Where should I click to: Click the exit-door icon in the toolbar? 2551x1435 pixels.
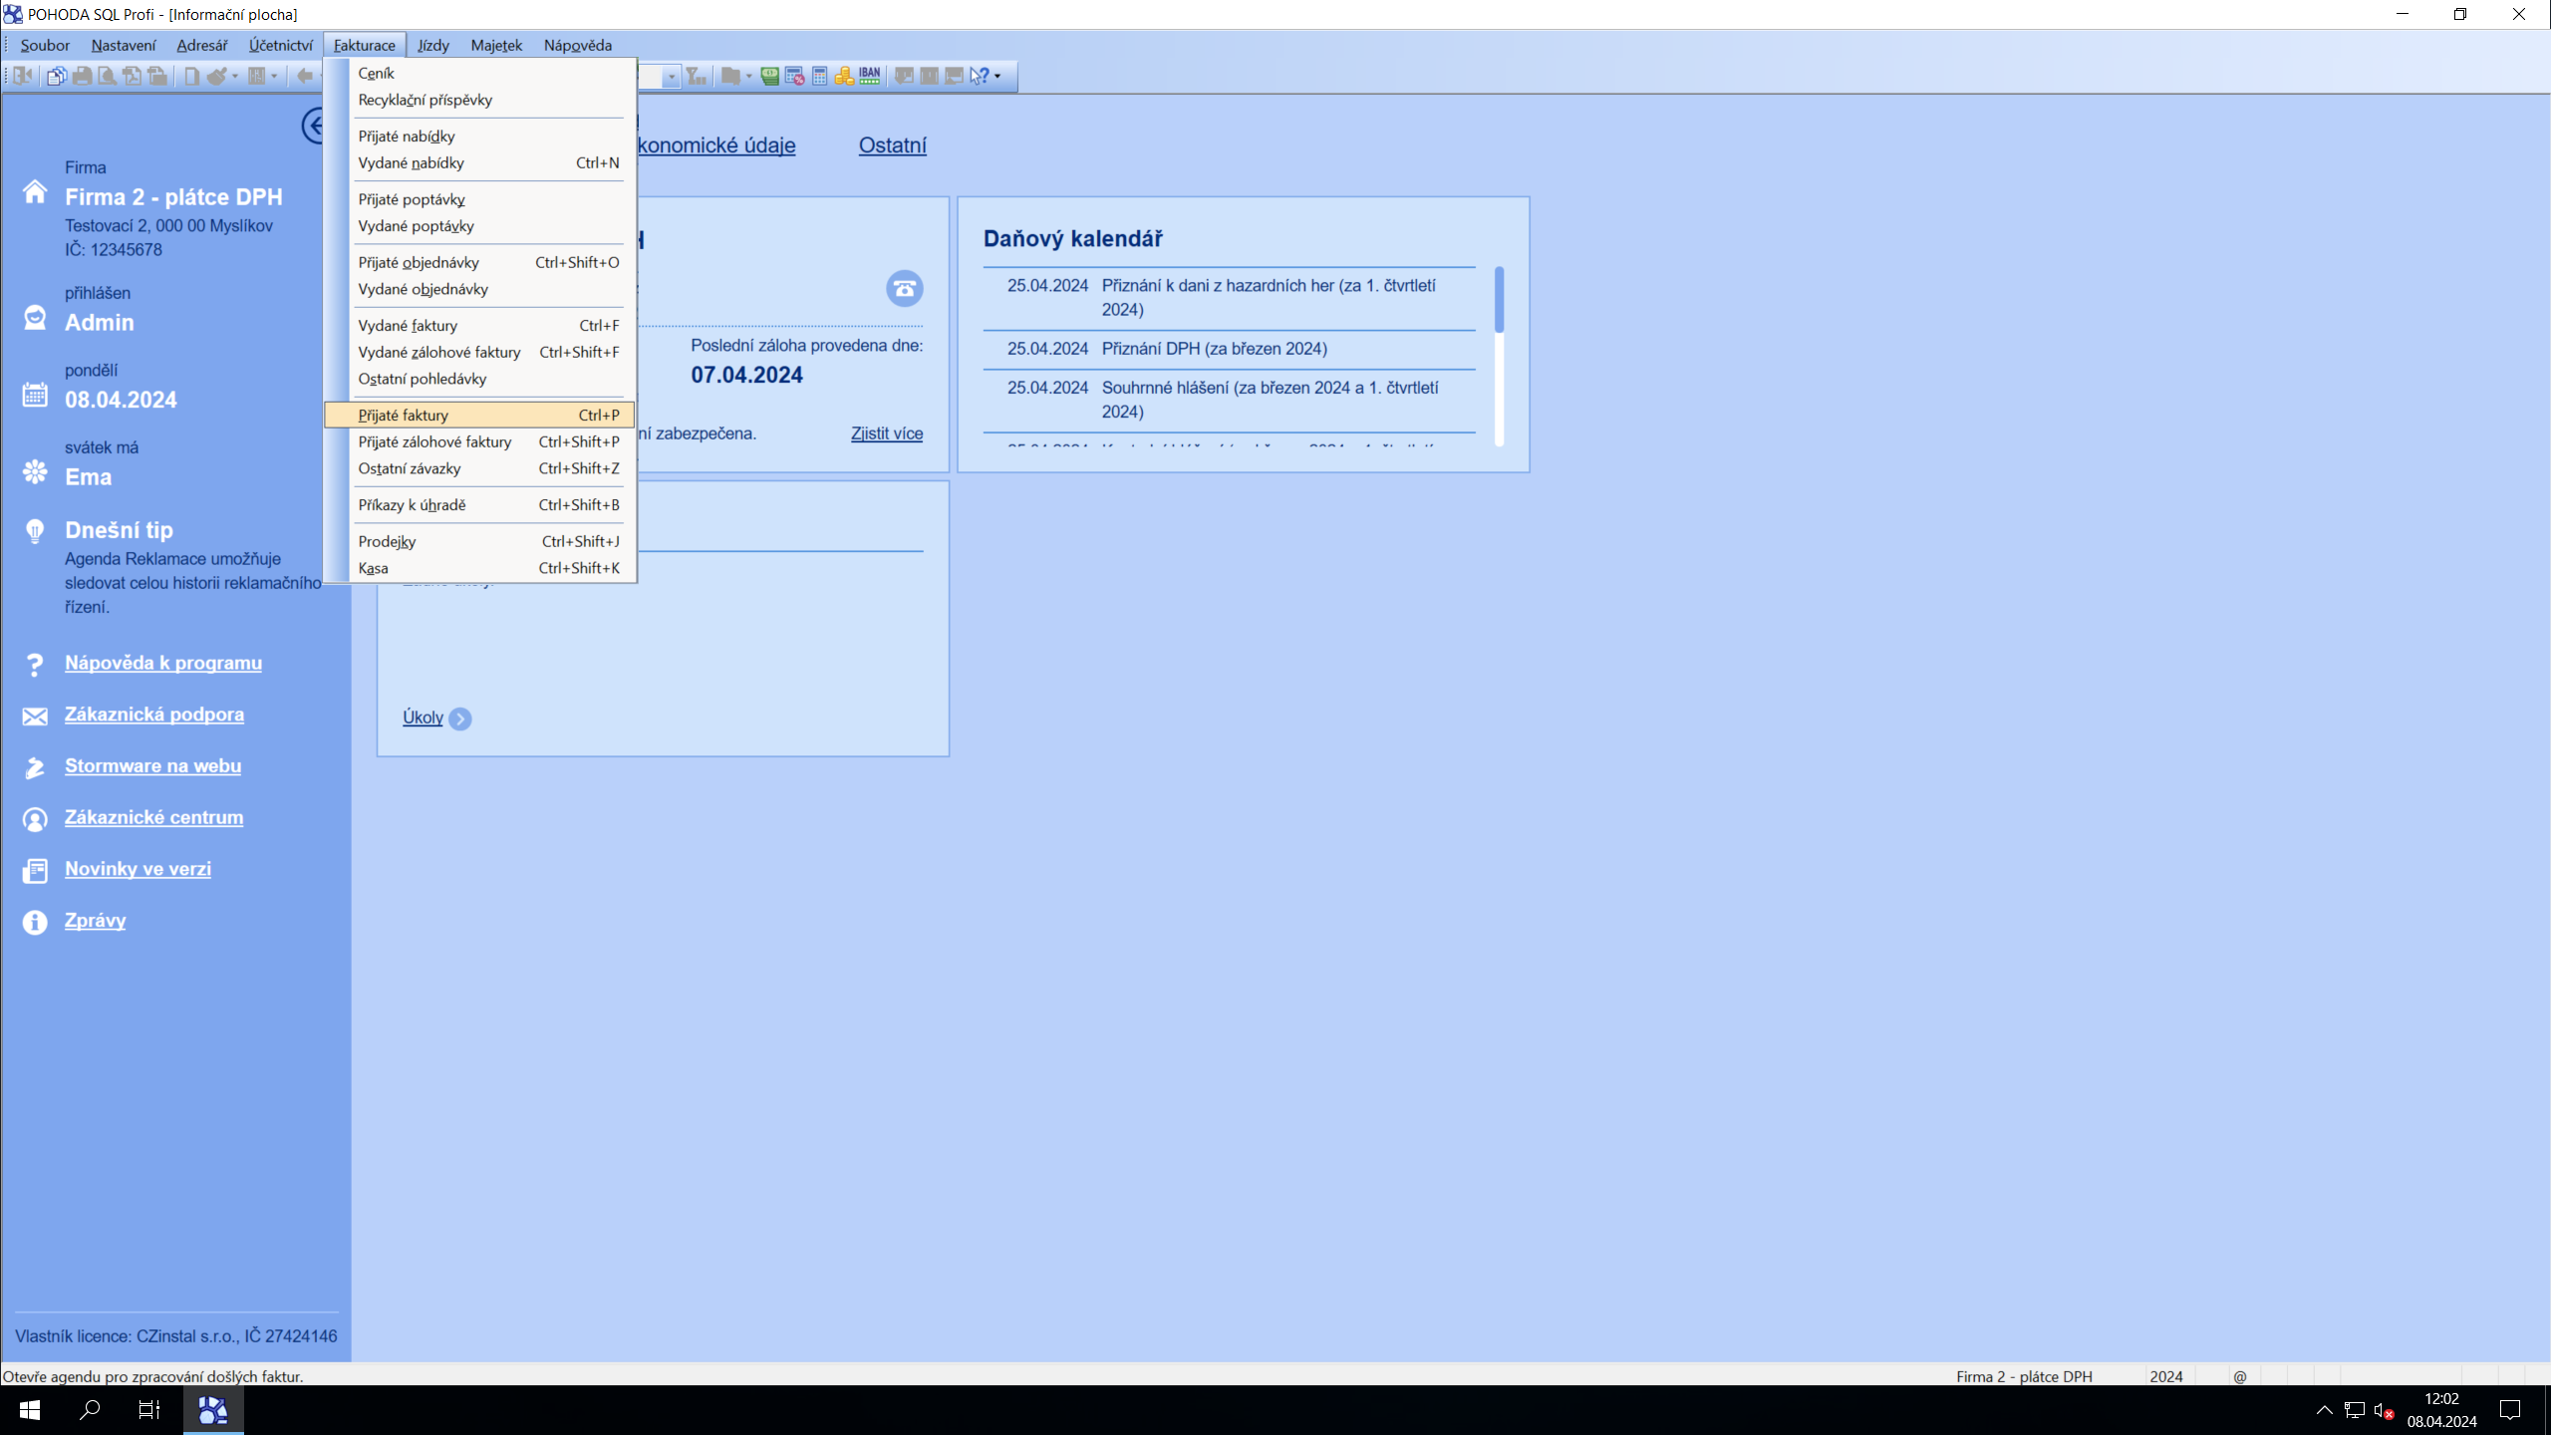(22, 76)
